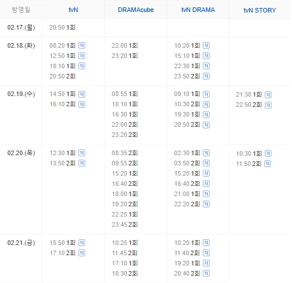Click the 재 badge beside tvN DRAMA 22:20 2회
The height and width of the screenshot is (283, 292).
[x=206, y=204]
